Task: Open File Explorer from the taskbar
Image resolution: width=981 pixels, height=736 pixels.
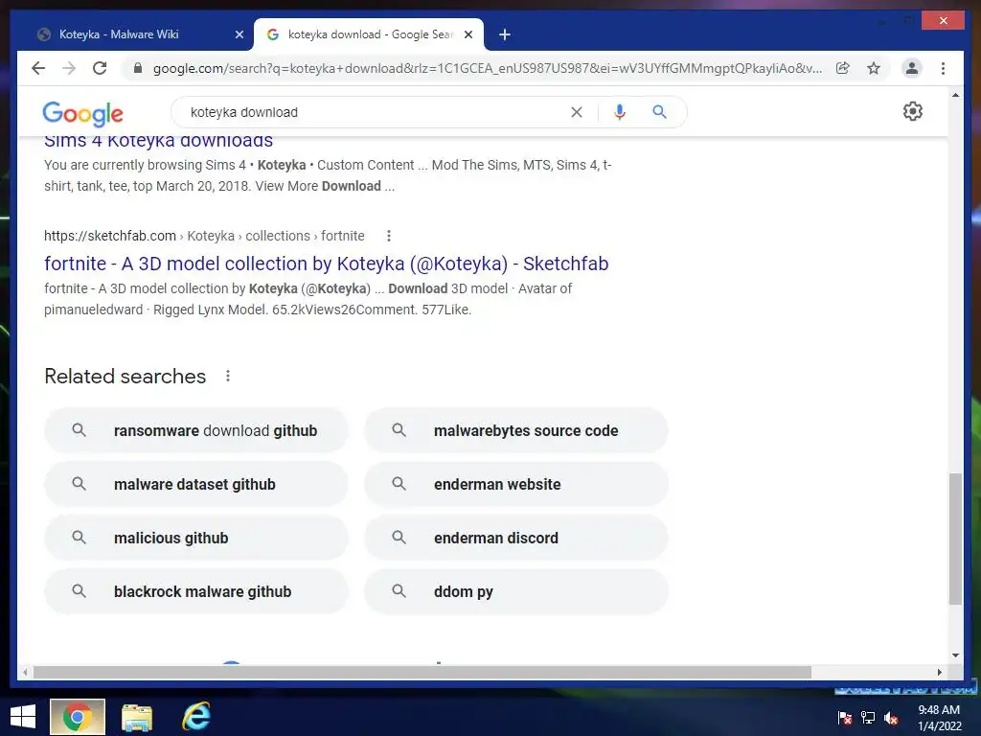Action: [x=137, y=717]
